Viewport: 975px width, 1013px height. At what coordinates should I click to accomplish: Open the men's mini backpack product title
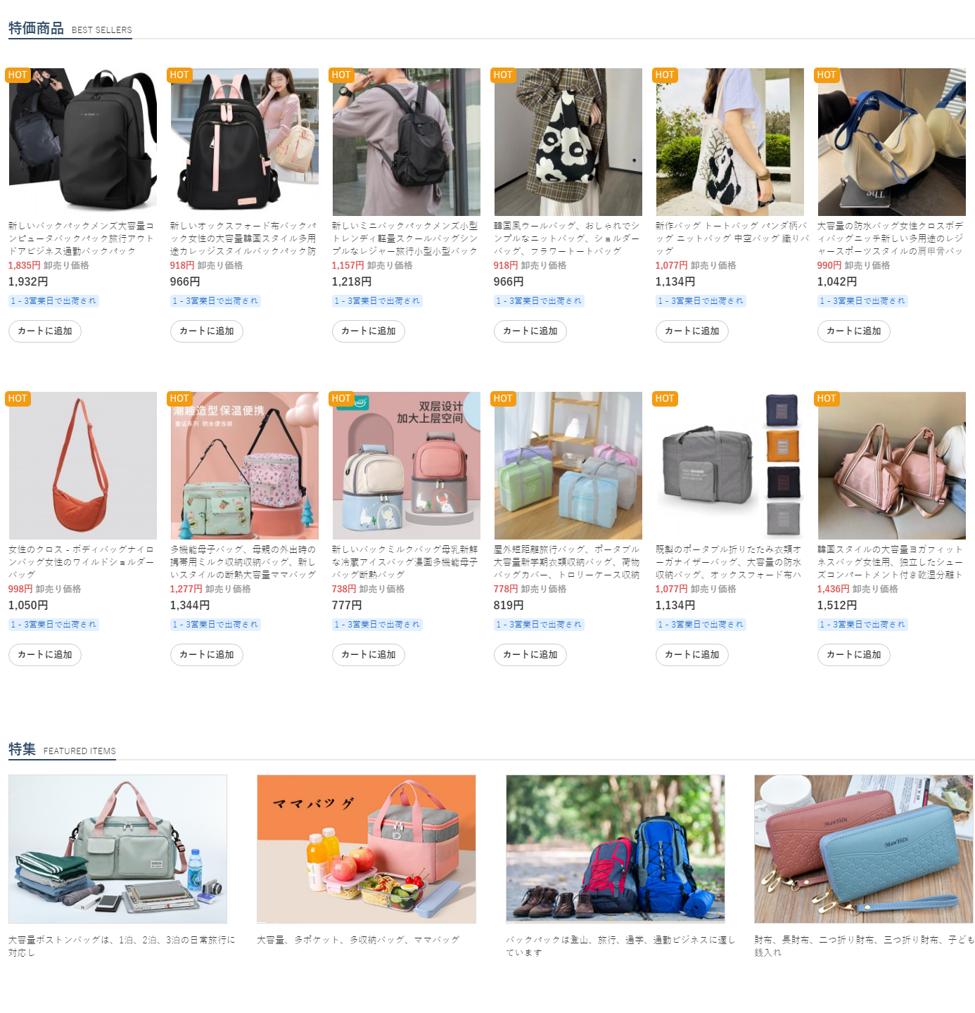tap(405, 238)
